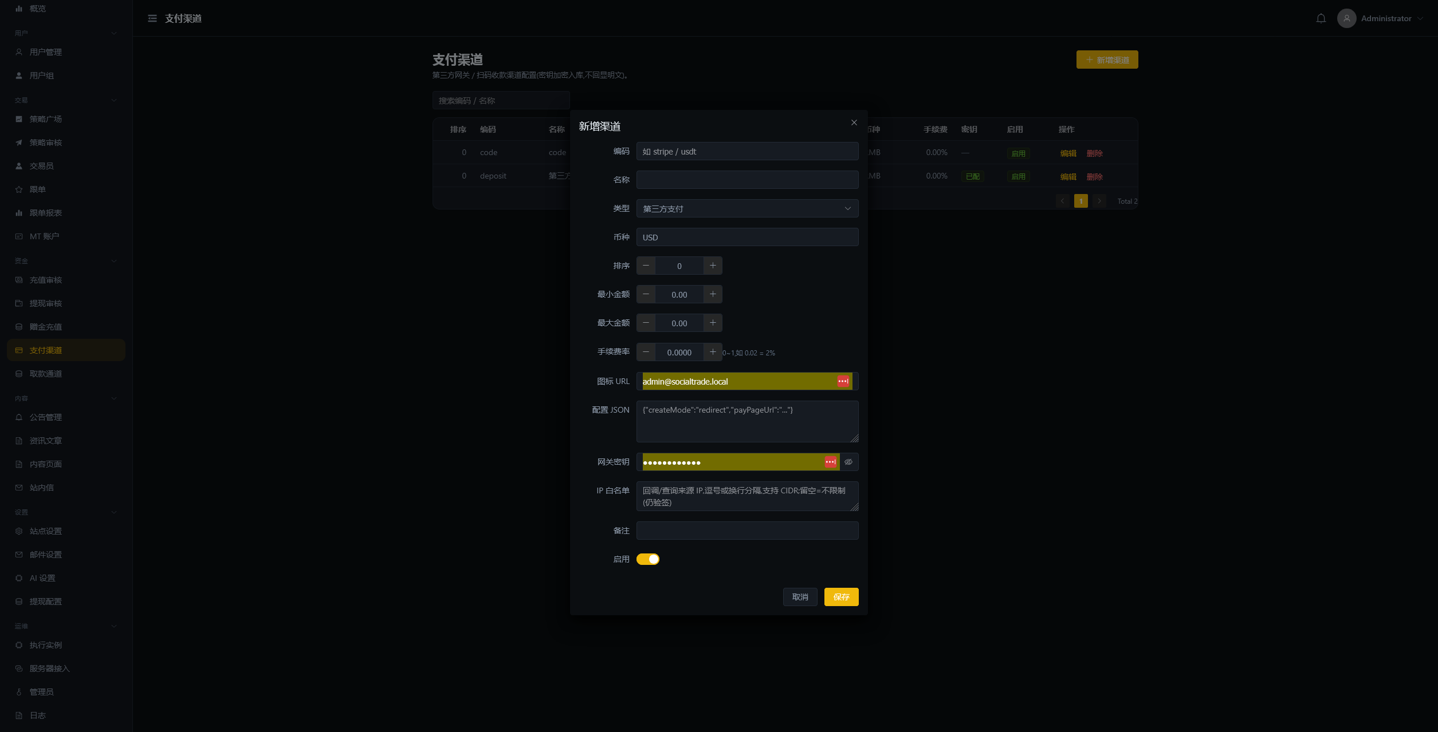Focus the 编码 input field
Image resolution: width=1438 pixels, height=732 pixels.
coord(747,151)
